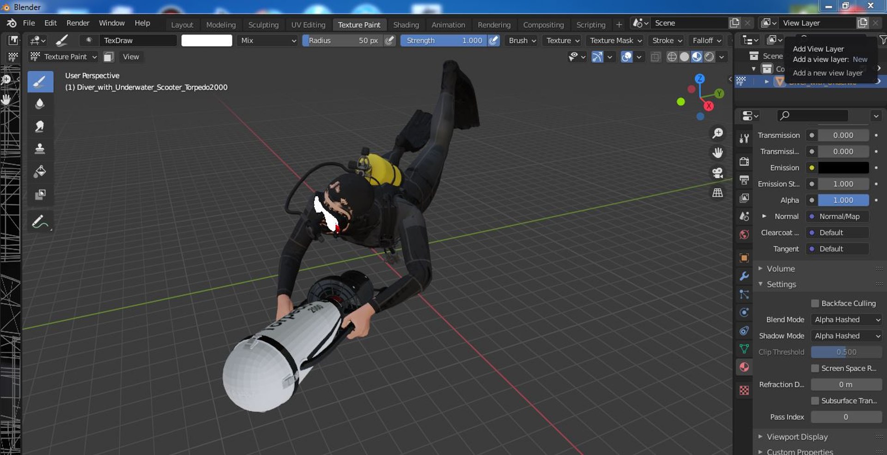The height and width of the screenshot is (455, 887).
Task: Toggle viewport overlays display
Action: coord(626,57)
